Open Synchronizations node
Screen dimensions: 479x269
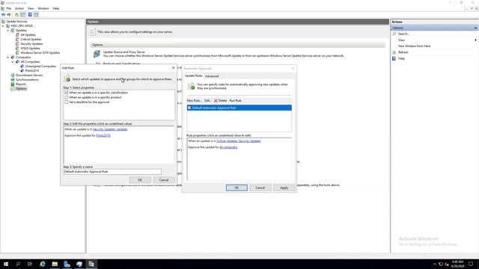(27, 80)
